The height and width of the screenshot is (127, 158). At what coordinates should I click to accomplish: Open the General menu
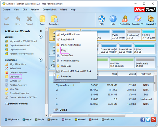[x=7, y=10]
